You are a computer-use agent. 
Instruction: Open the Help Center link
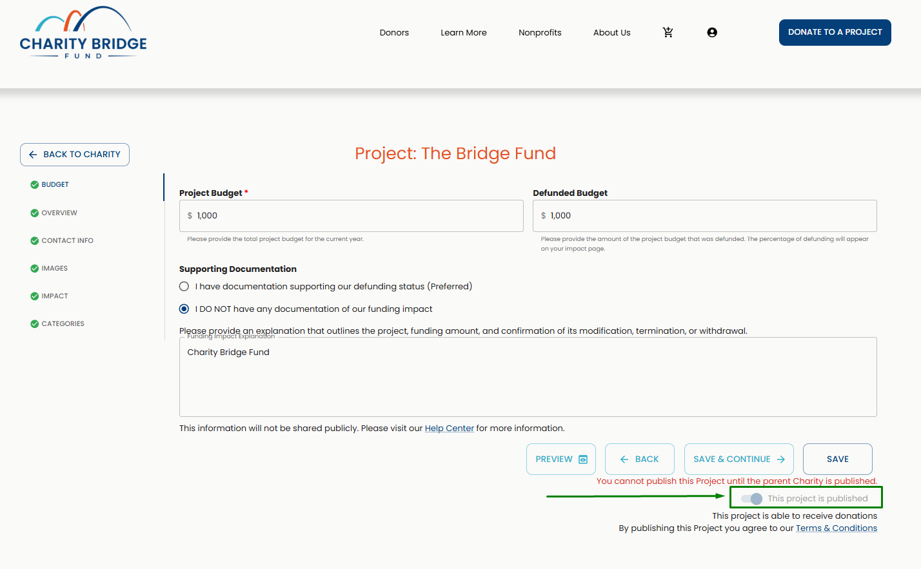[449, 429]
